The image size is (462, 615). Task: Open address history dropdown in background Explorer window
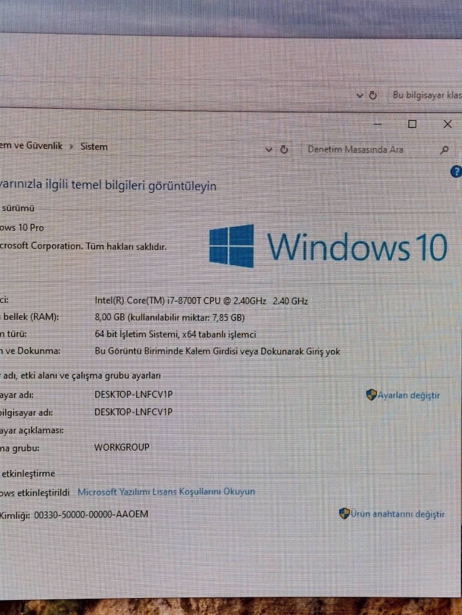tap(360, 95)
